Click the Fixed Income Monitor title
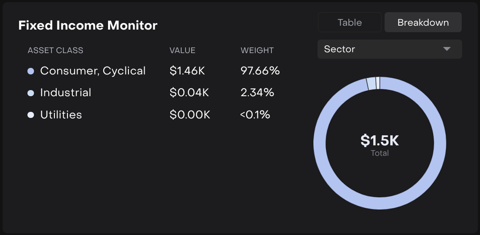Image resolution: width=480 pixels, height=235 pixels. (88, 25)
